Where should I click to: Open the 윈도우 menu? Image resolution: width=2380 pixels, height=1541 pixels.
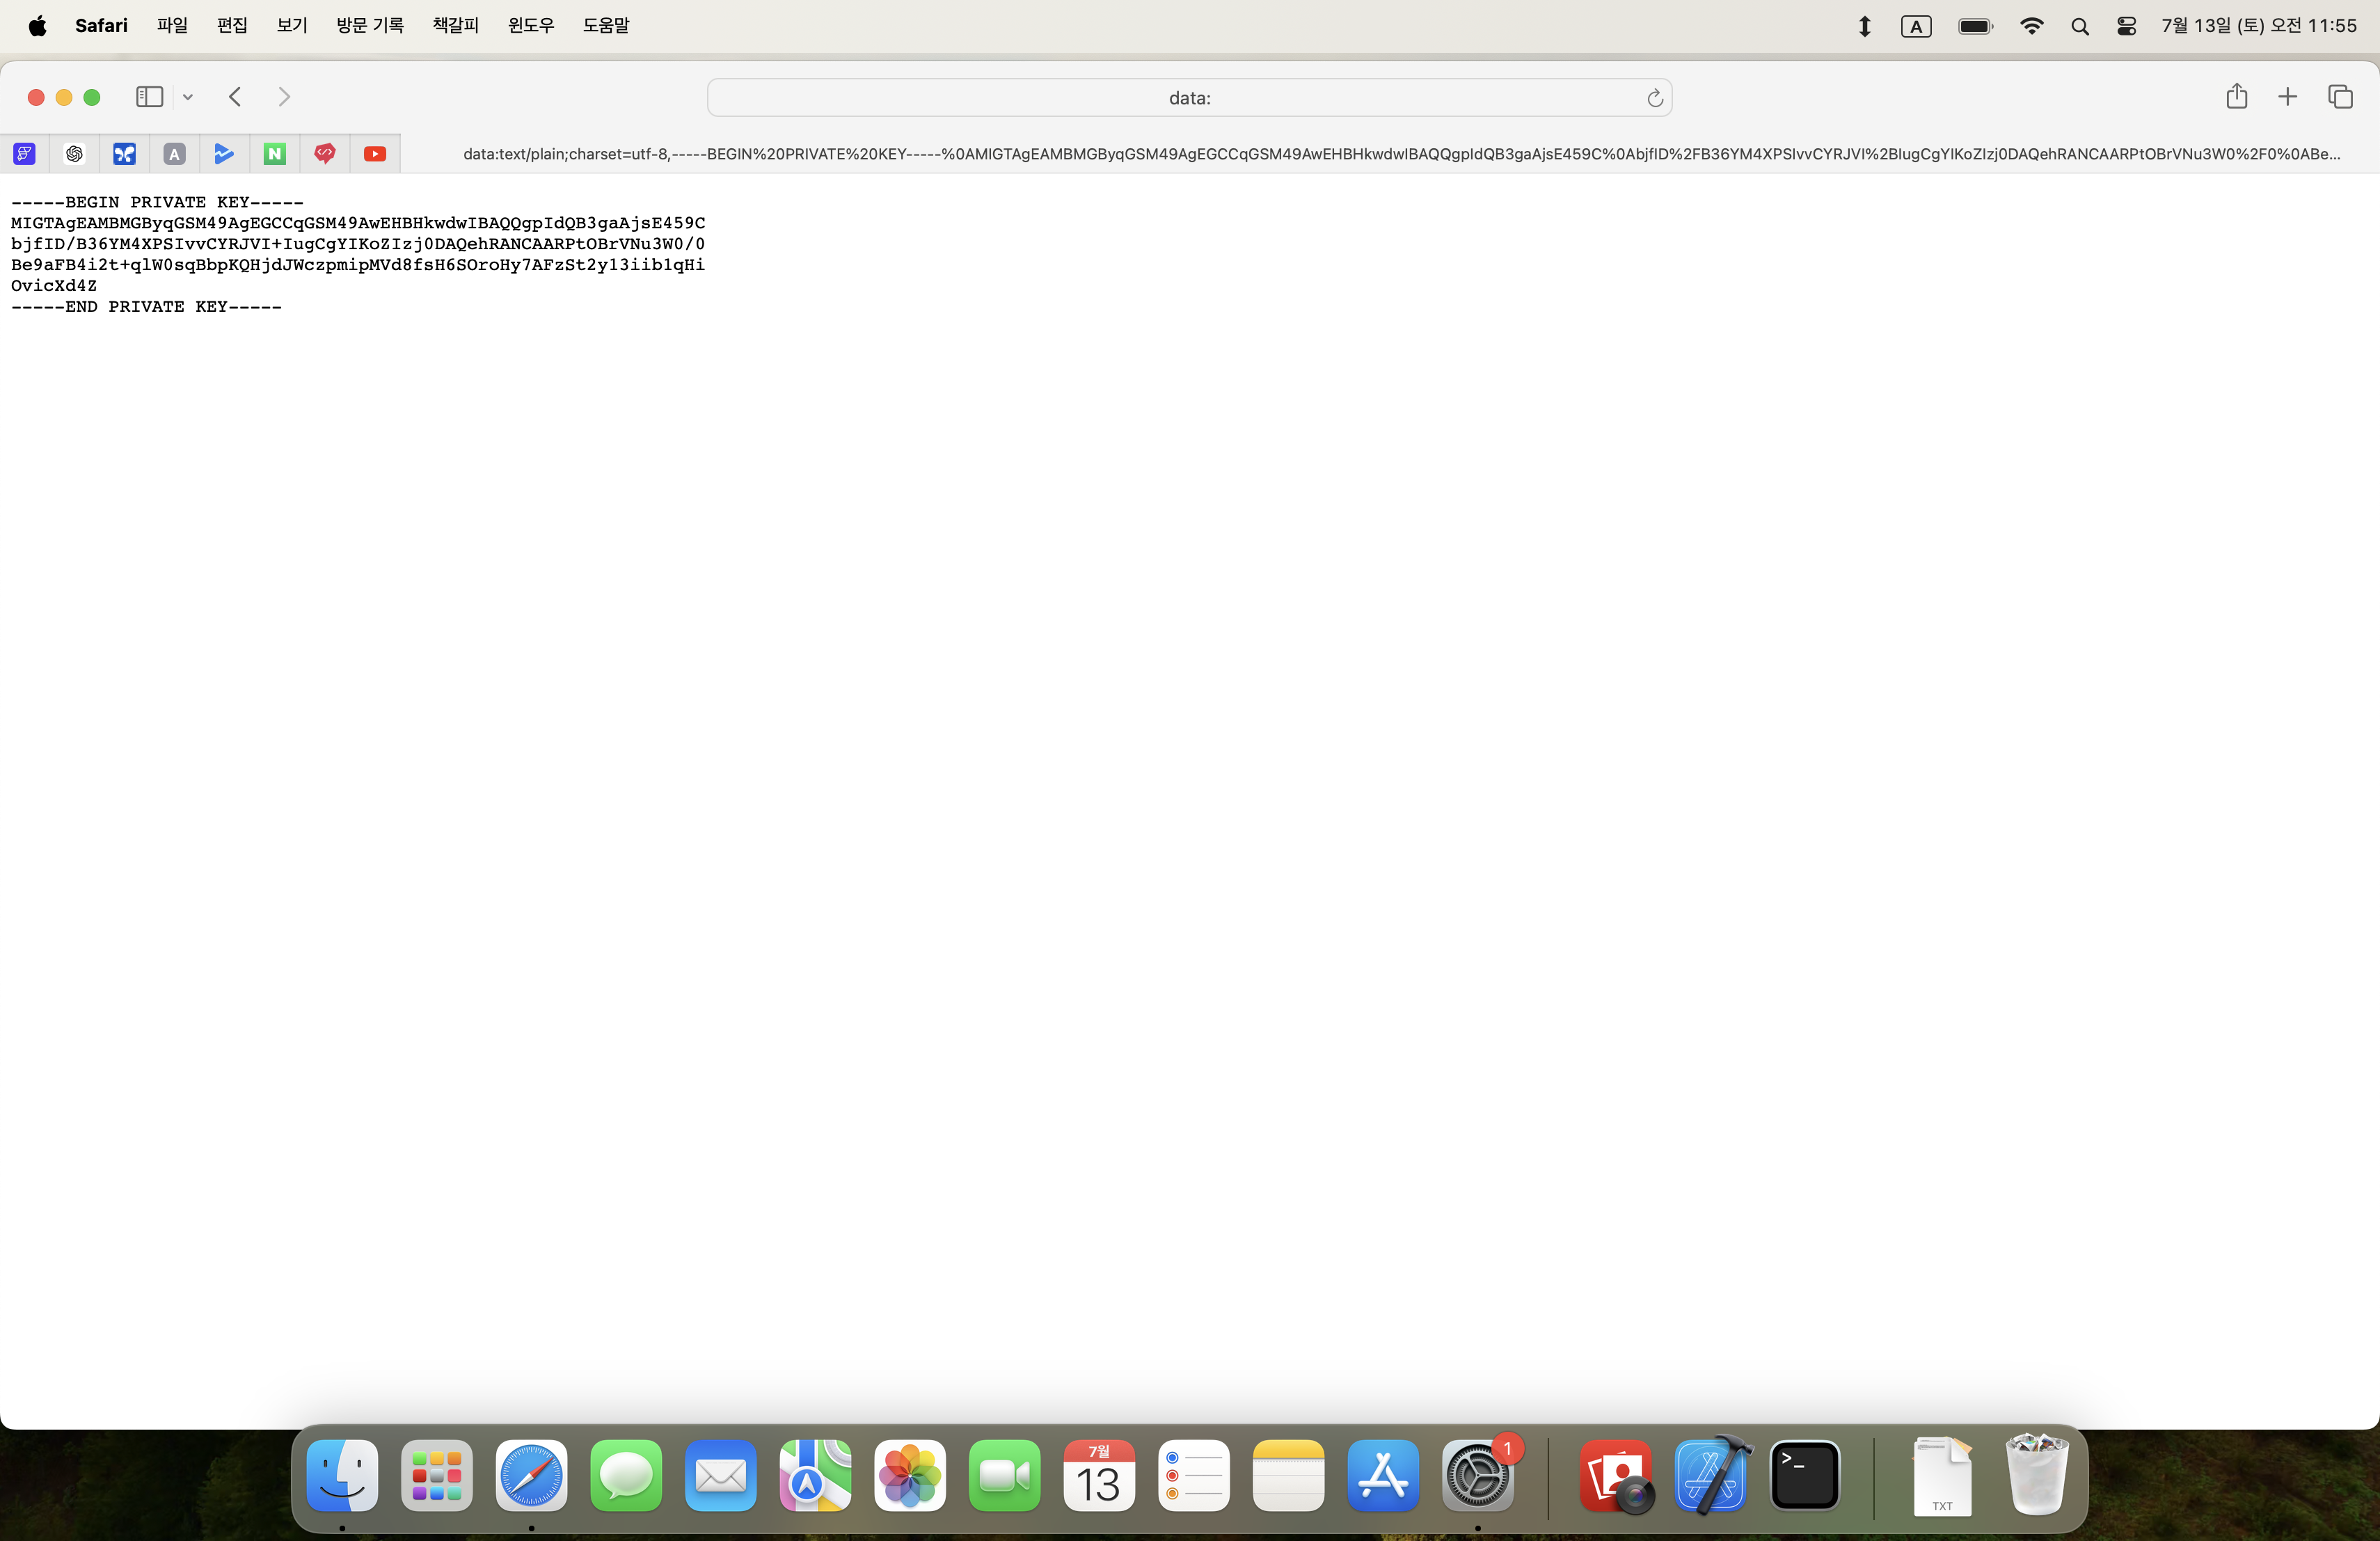(531, 26)
